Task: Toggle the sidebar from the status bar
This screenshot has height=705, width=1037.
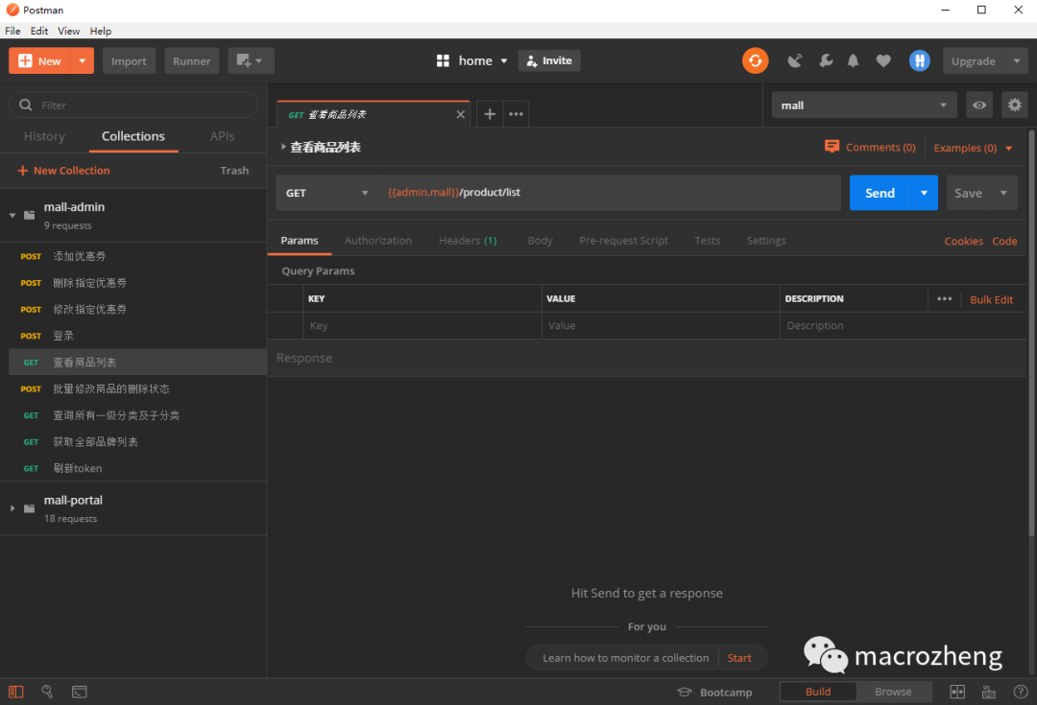Action: (x=16, y=692)
